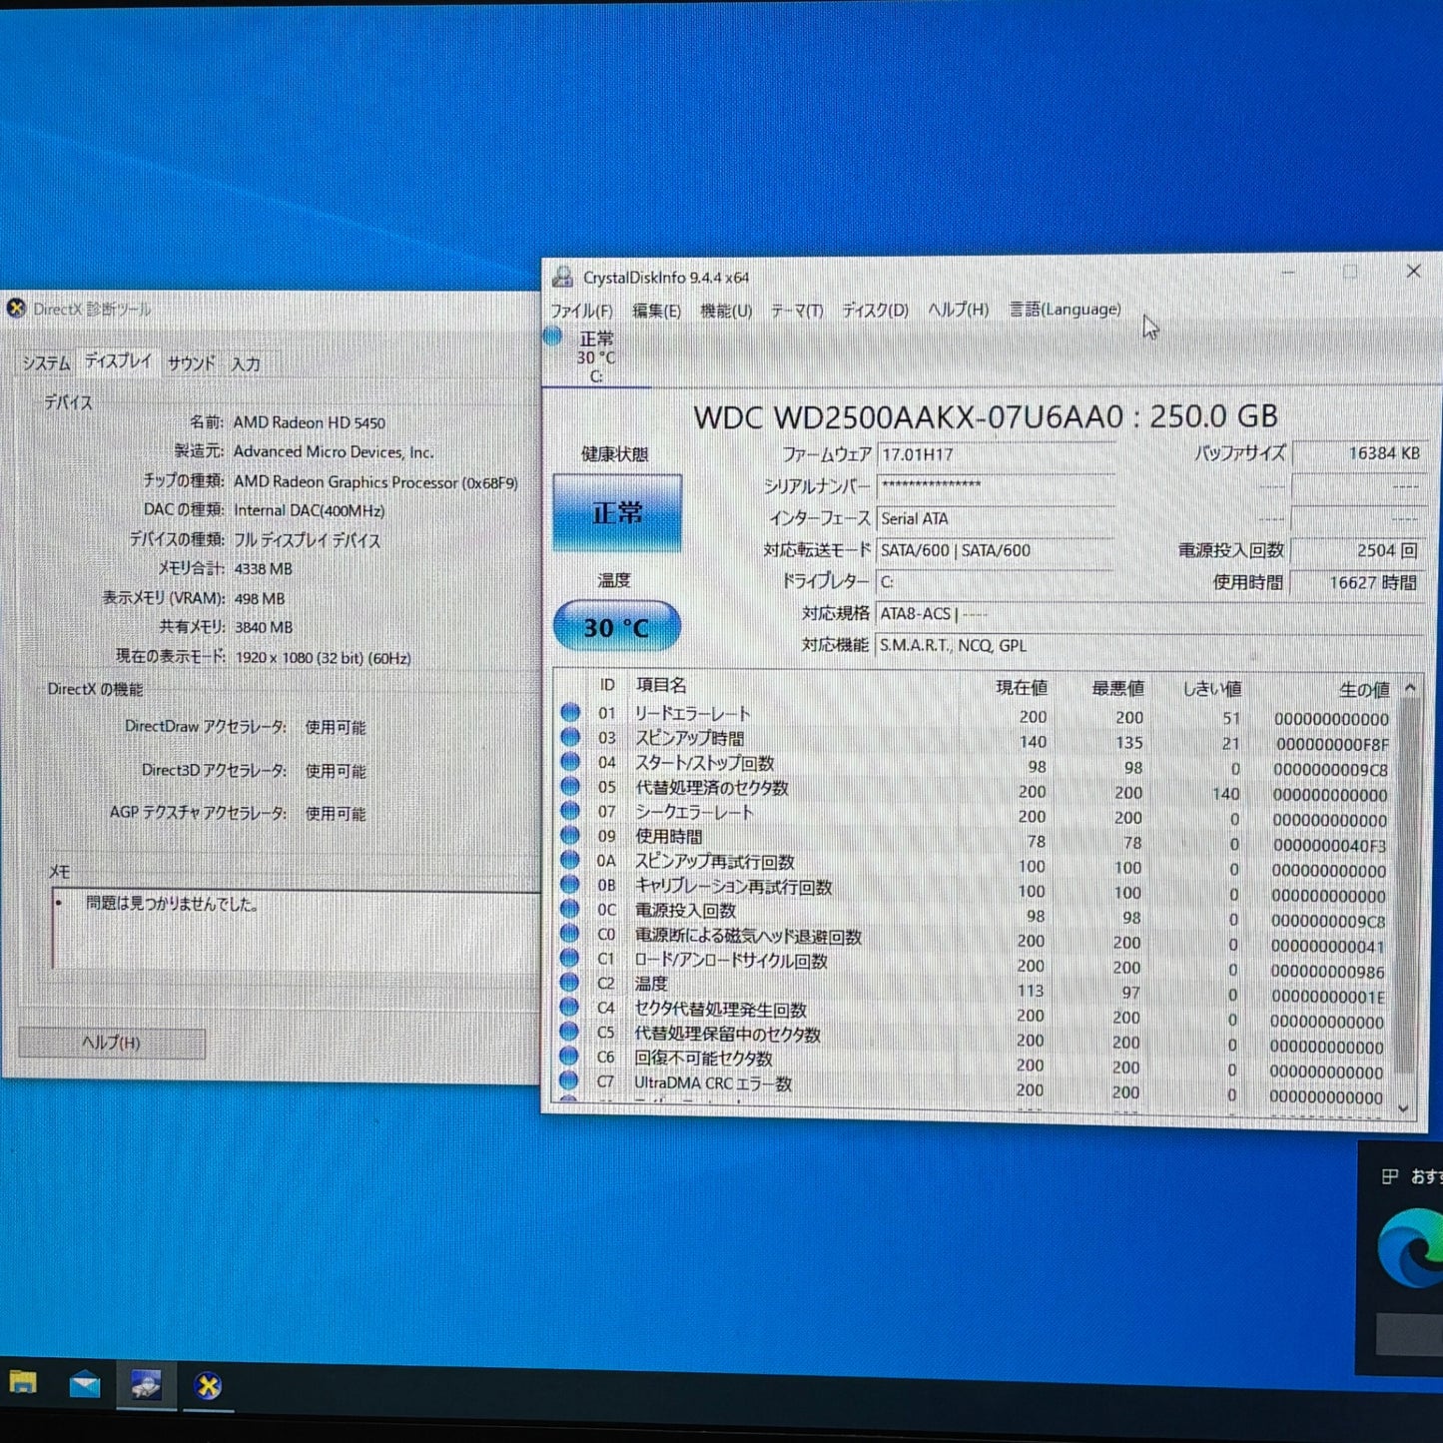This screenshot has width=1443, height=1443.
Task: Open File Explorer from the taskbar
Action: [x=23, y=1382]
